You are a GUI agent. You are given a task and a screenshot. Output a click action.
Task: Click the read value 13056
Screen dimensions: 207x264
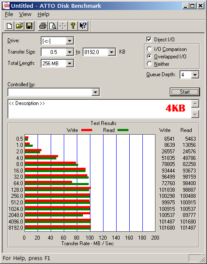189,145
